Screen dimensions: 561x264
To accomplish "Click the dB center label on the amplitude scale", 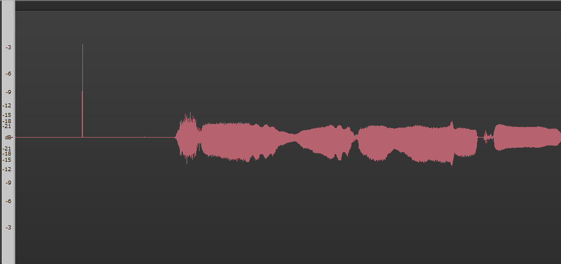I will point(8,138).
